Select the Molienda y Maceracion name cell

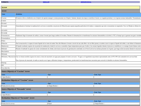[x=8, y=59]
